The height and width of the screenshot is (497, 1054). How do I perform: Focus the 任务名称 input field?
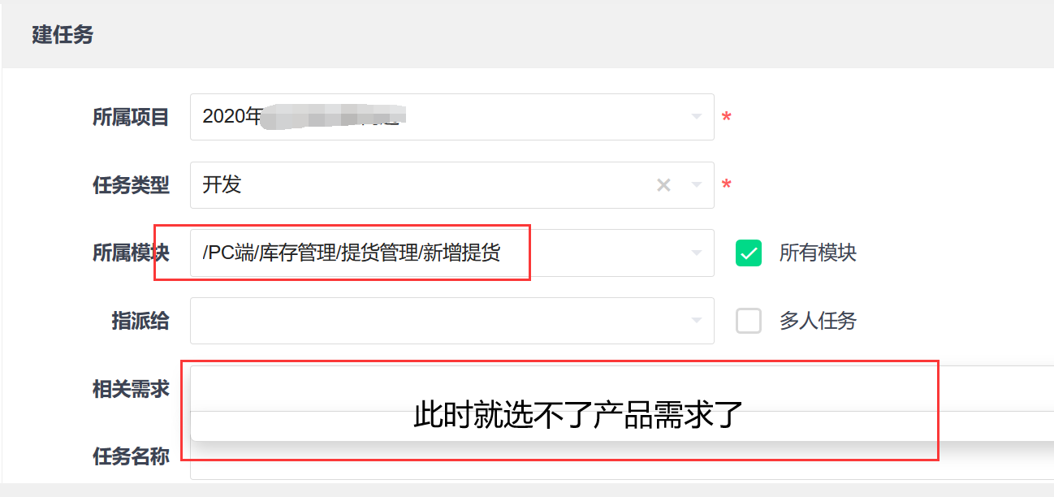[x=622, y=461]
